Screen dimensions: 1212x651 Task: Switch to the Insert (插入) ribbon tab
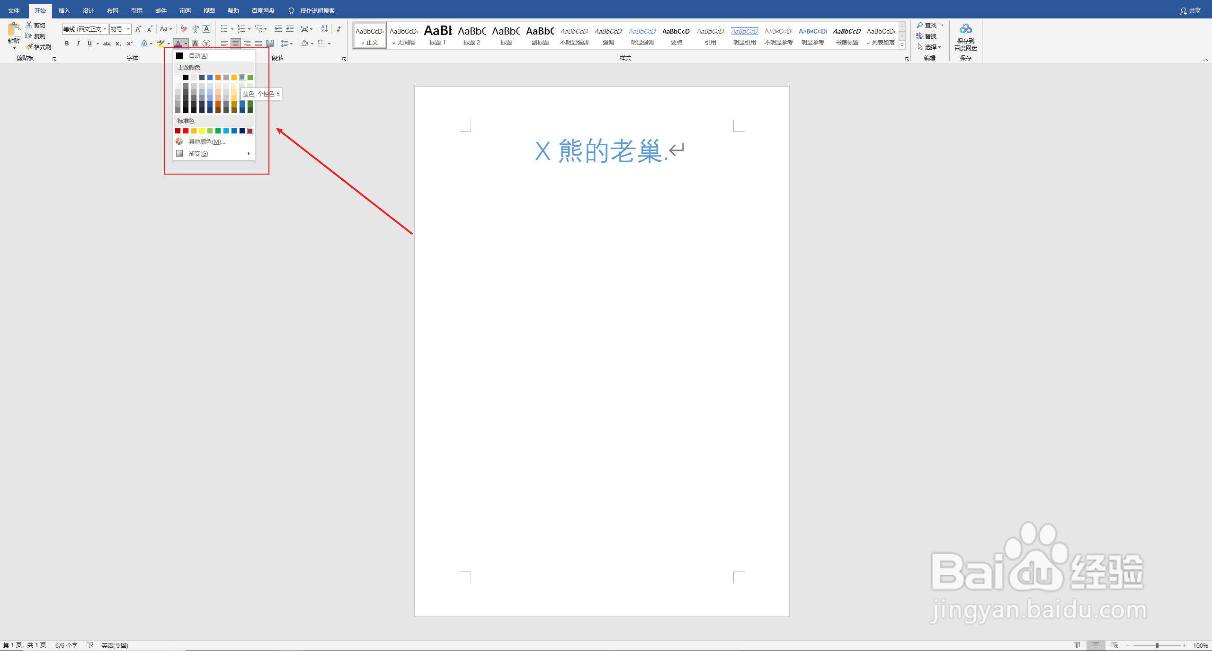pyautogui.click(x=64, y=10)
